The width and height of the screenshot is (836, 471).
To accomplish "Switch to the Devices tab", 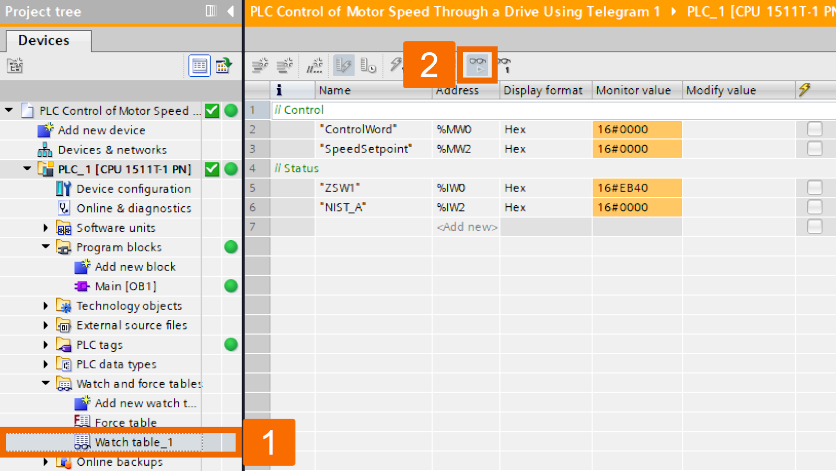I will pos(43,40).
